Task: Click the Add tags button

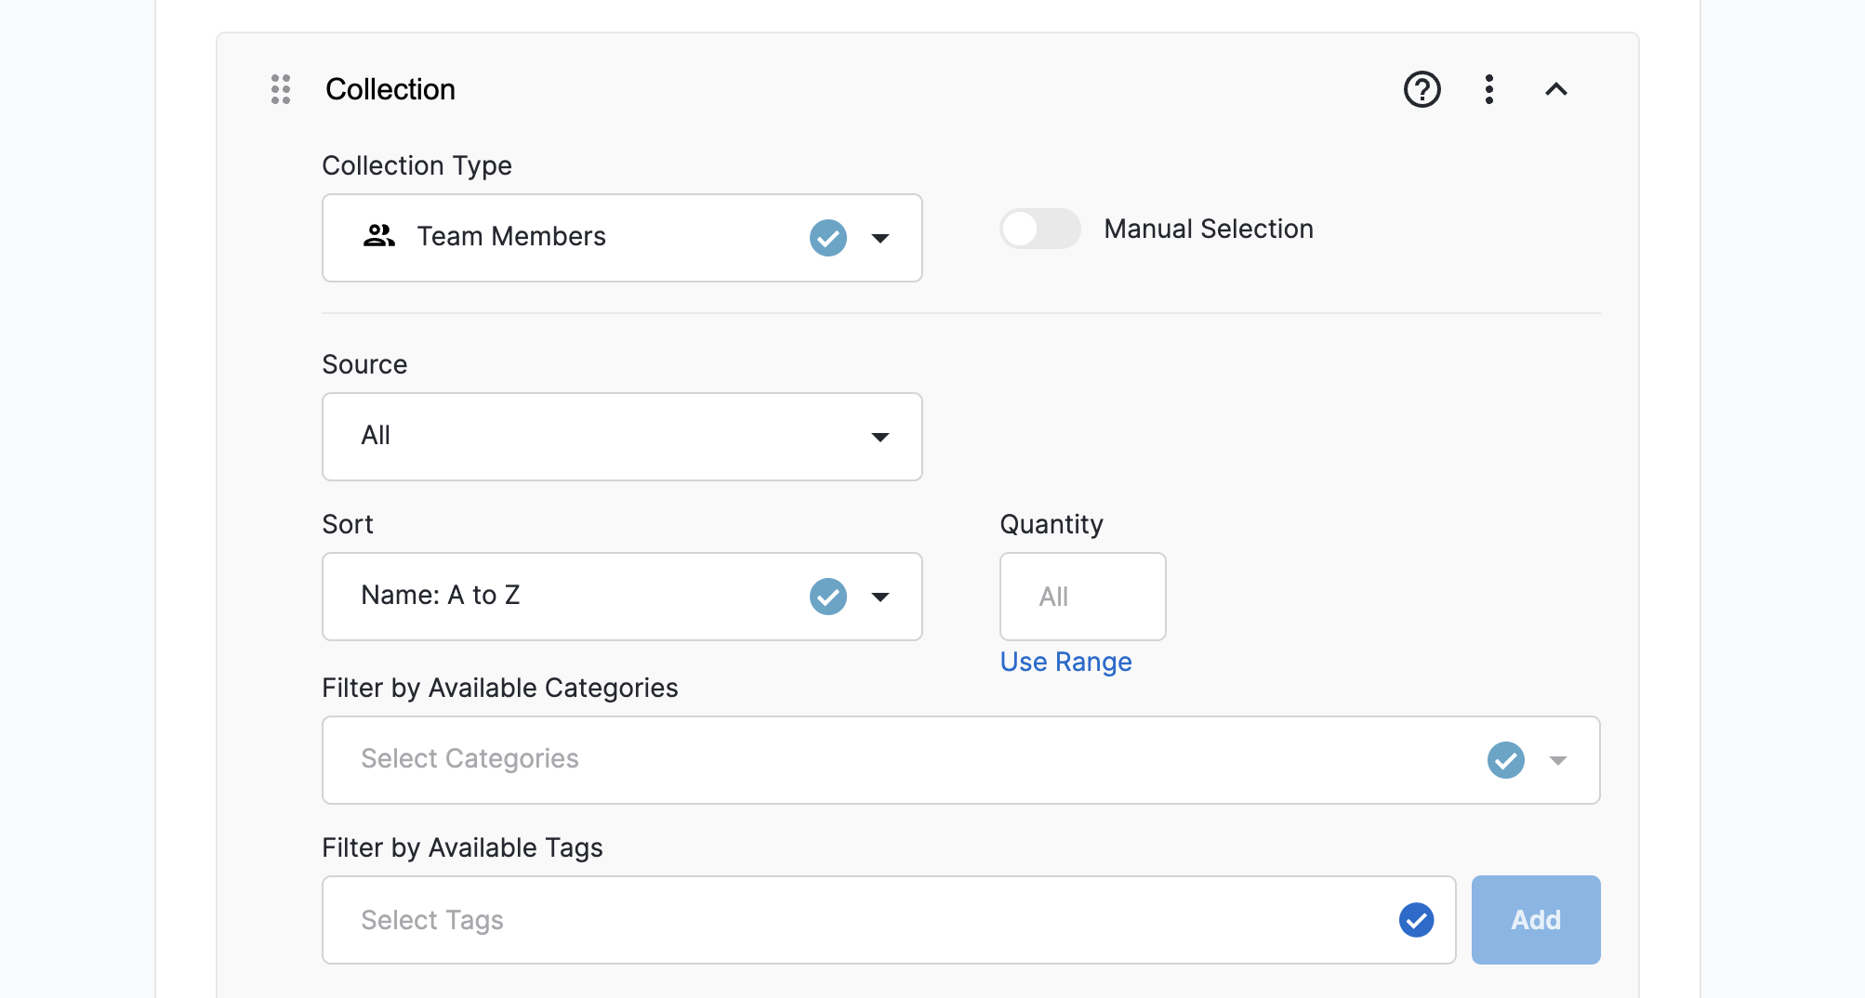Action: (x=1535, y=920)
